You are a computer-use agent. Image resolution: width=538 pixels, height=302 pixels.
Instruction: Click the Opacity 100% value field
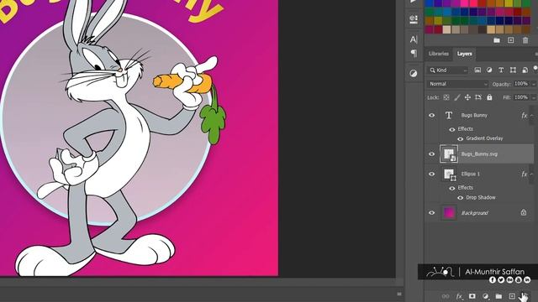click(521, 84)
